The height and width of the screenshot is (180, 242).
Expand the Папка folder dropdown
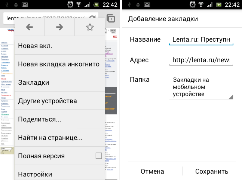201,87
